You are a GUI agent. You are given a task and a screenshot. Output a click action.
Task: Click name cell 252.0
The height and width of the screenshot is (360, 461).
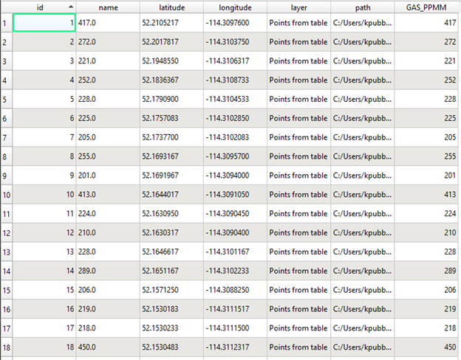[108, 80]
